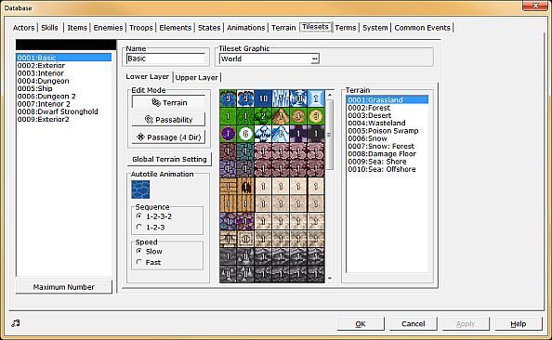Image resolution: width=552 pixels, height=340 pixels.
Task: Select the forest trees tile marked 2
Action: tap(263, 116)
